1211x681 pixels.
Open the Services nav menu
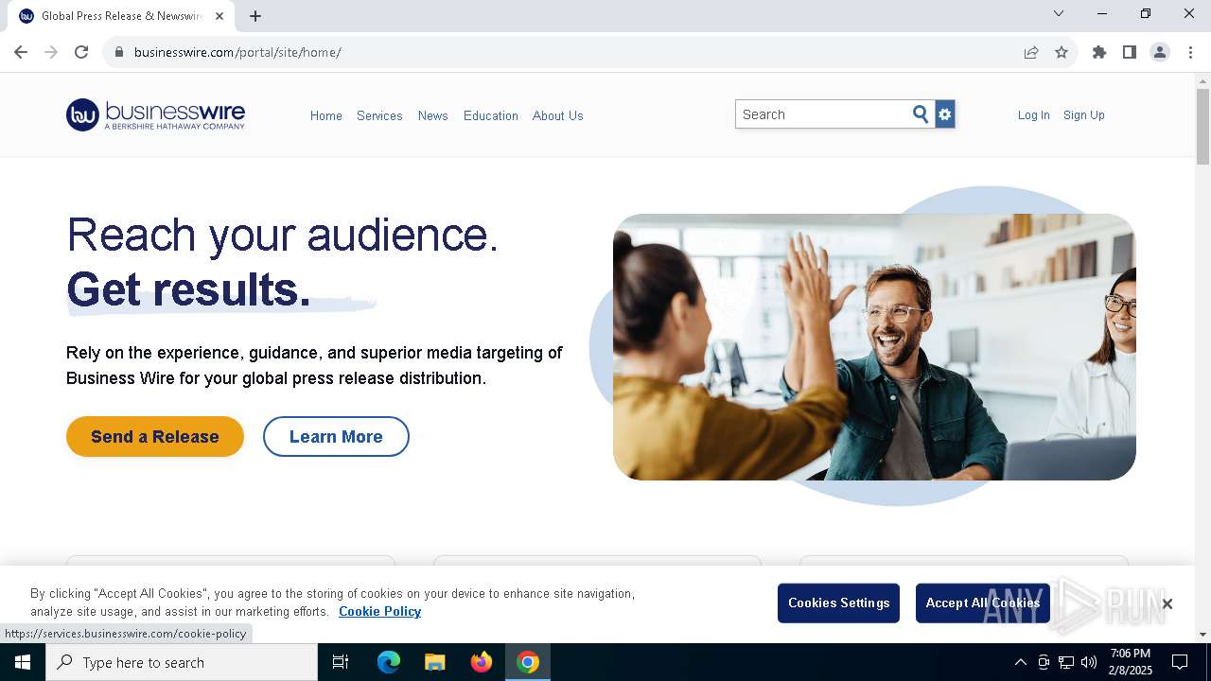tap(379, 115)
